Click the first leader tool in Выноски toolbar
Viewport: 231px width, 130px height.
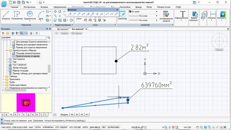tap(70, 14)
